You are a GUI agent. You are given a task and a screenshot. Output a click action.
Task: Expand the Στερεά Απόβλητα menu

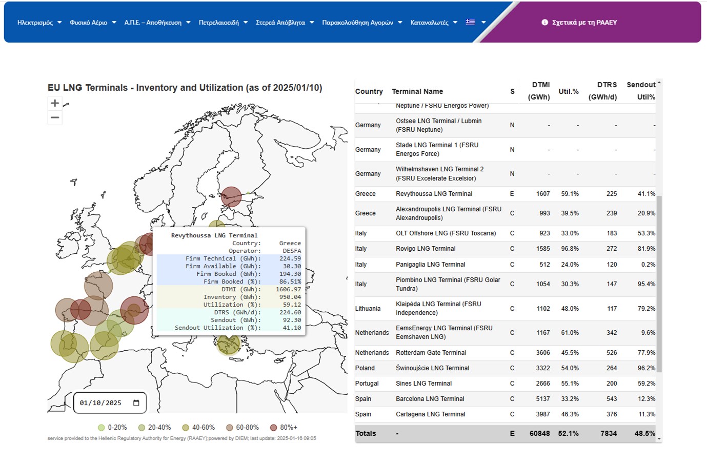coord(285,23)
